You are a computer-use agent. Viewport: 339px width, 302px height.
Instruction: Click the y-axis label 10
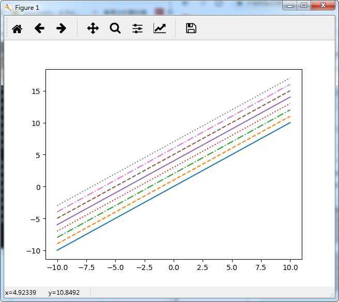pyautogui.click(x=36, y=123)
